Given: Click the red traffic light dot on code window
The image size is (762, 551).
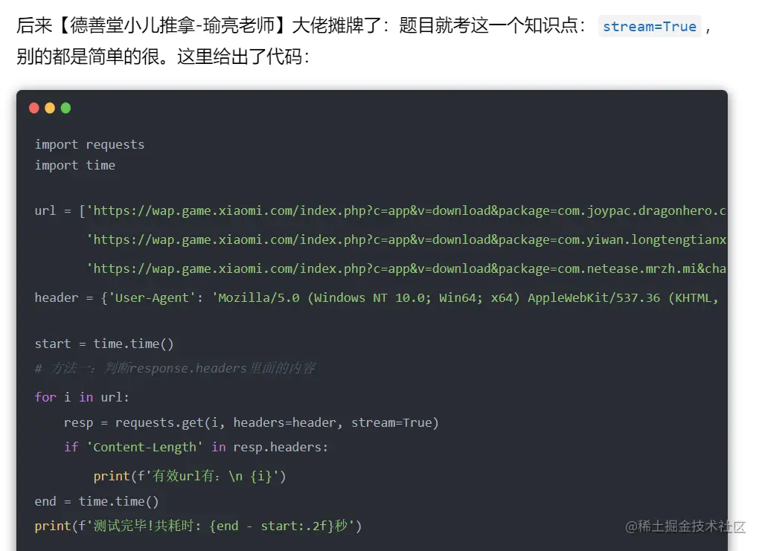Looking at the screenshot, I should 34,108.
